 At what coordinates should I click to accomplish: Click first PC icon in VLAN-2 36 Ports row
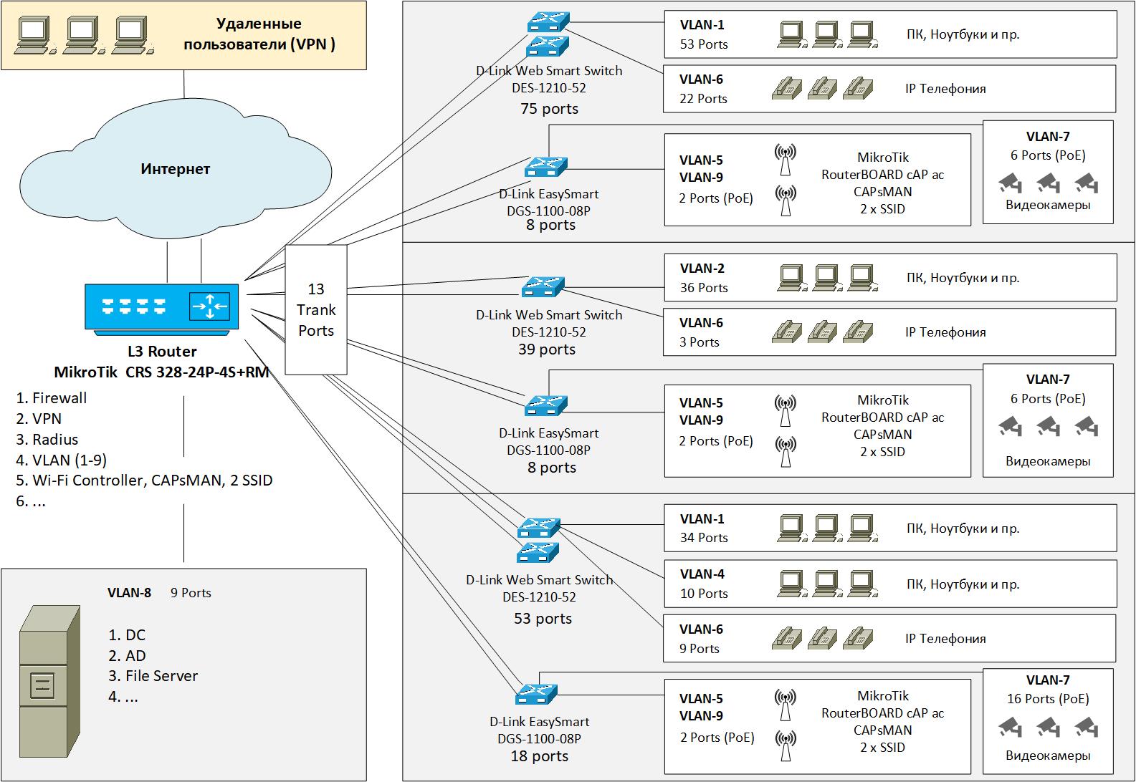[793, 278]
